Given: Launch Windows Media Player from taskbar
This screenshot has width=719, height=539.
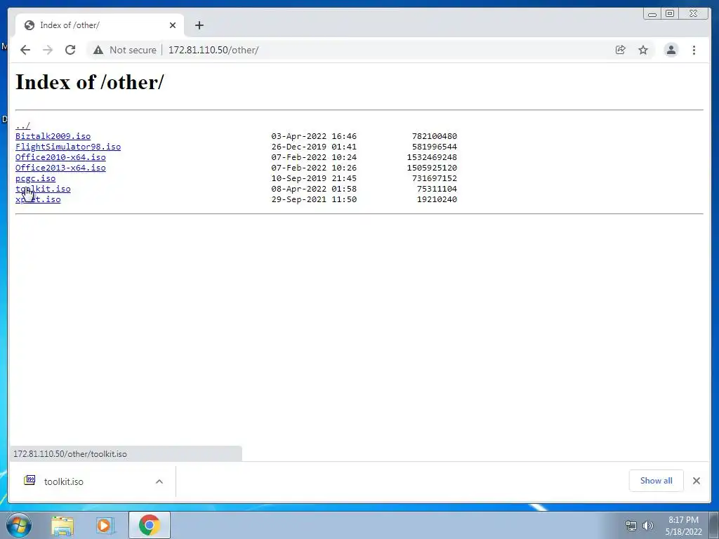Looking at the screenshot, I should point(105,526).
